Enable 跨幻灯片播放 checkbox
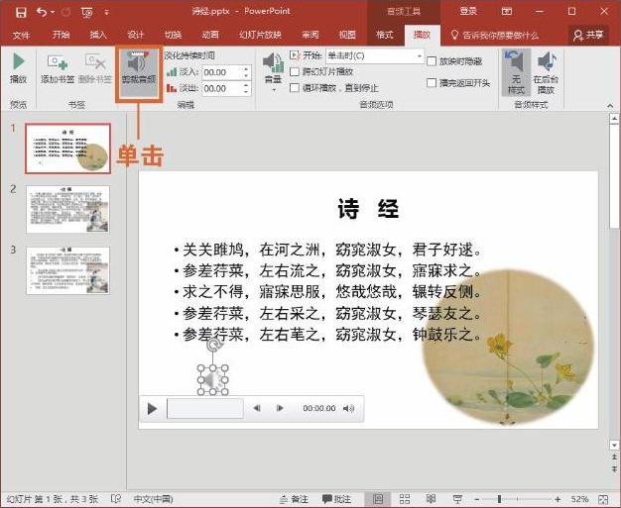The height and width of the screenshot is (508, 621). click(x=295, y=71)
